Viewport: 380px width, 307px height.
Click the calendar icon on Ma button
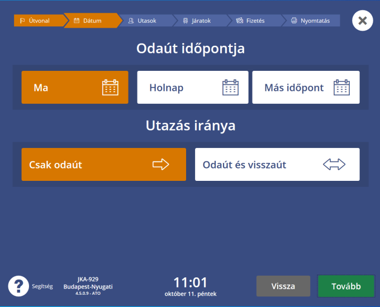(111, 88)
